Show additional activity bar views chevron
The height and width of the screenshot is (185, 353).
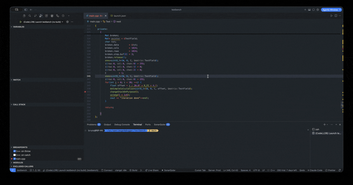pyautogui.click(x=69, y=16)
